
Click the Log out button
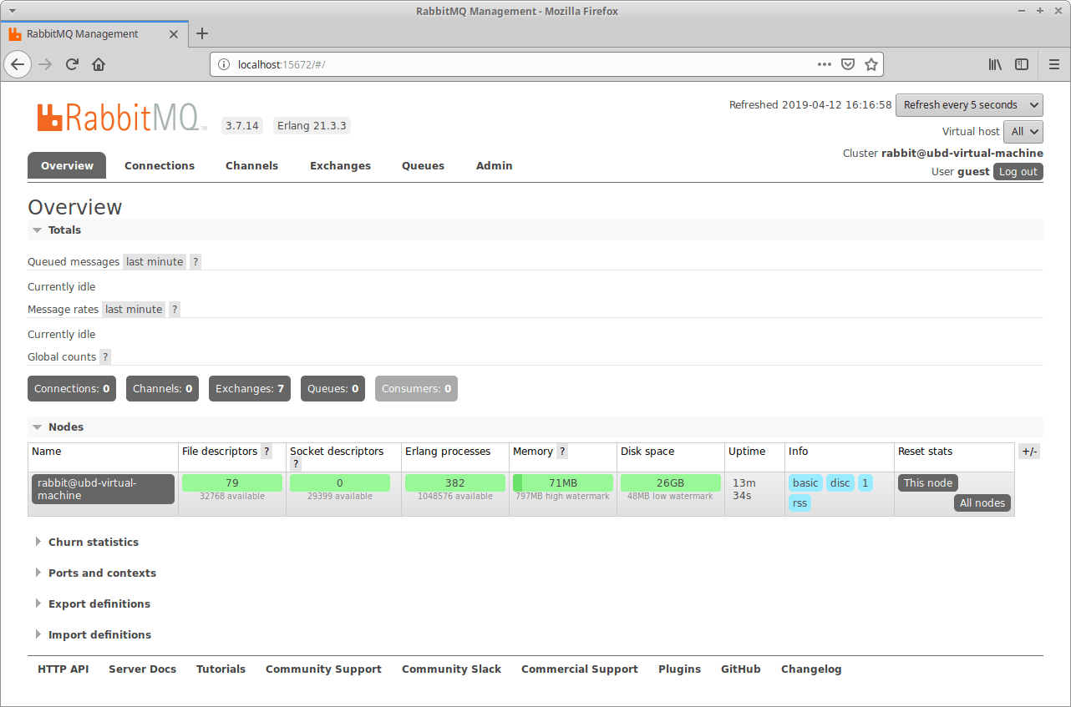[1018, 171]
